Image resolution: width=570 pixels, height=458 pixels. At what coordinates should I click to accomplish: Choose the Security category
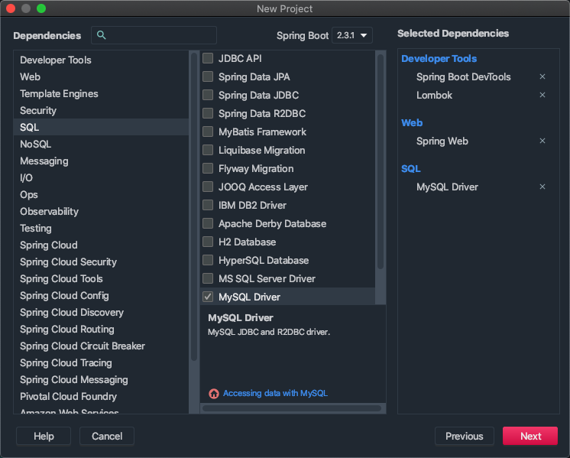[x=101, y=111]
